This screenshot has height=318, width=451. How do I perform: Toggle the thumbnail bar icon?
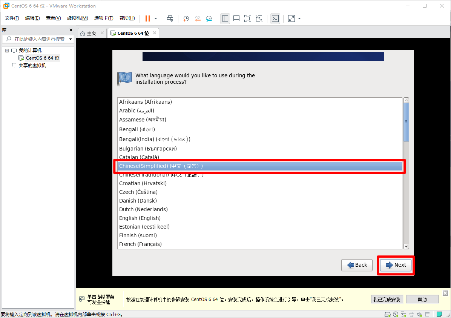[236, 18]
